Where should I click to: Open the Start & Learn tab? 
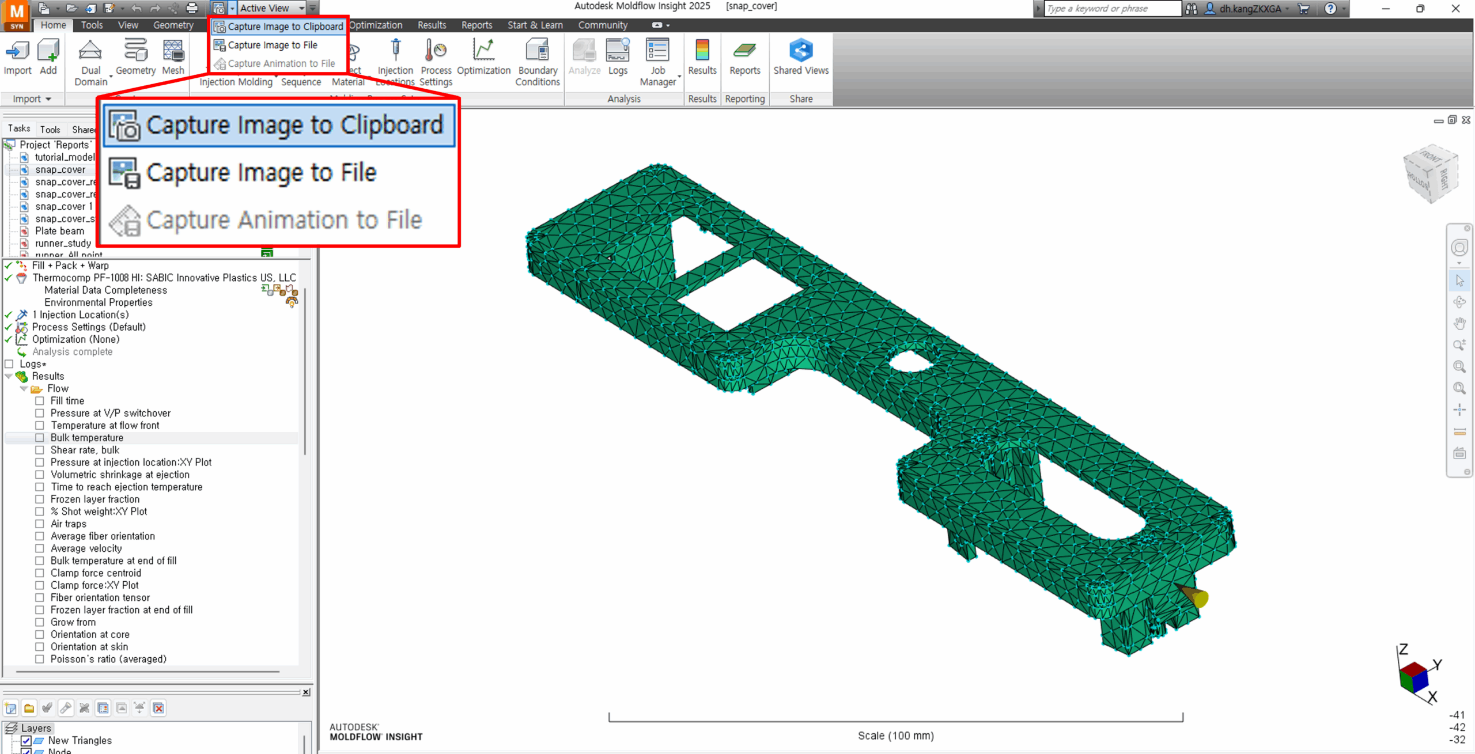point(535,25)
